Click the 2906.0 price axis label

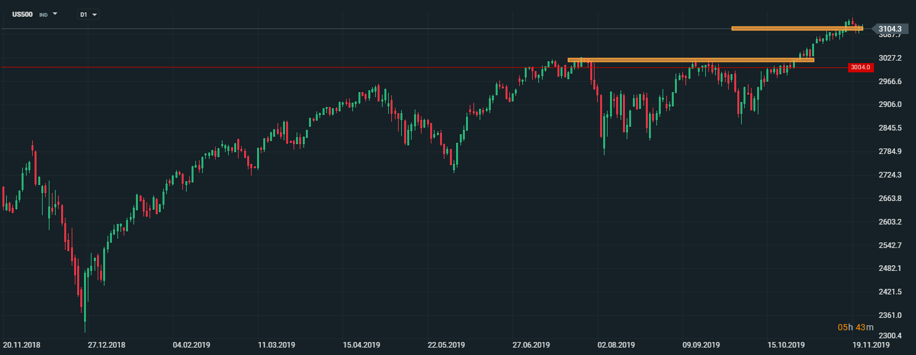tap(889, 105)
